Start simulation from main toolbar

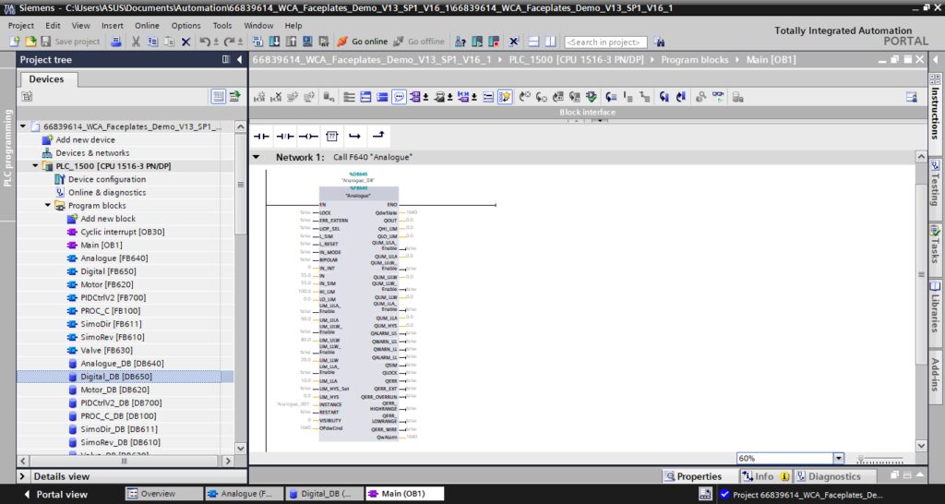click(307, 42)
